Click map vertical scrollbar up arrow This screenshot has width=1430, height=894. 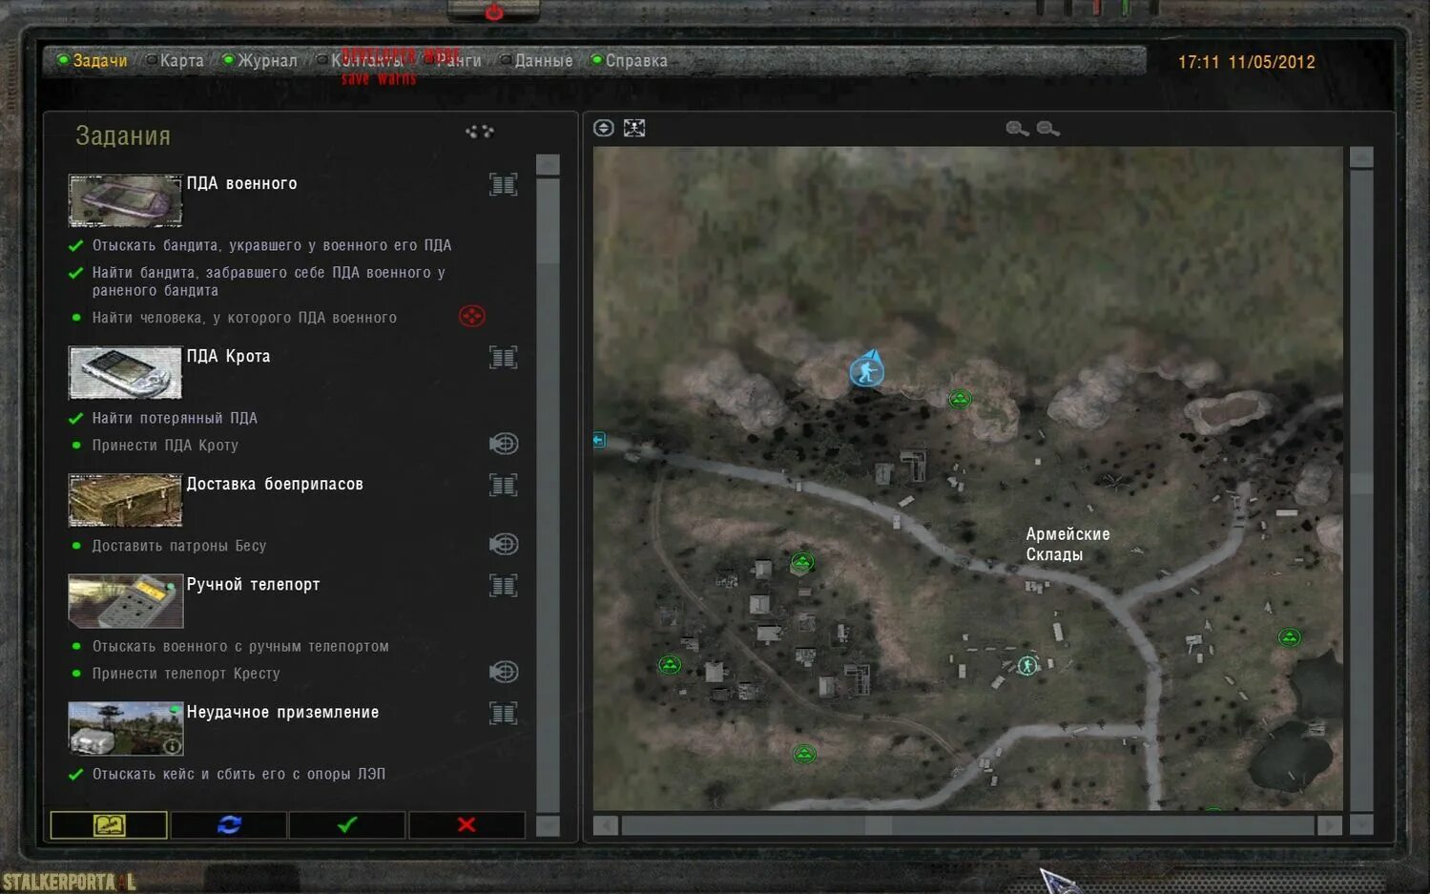coord(1361,157)
